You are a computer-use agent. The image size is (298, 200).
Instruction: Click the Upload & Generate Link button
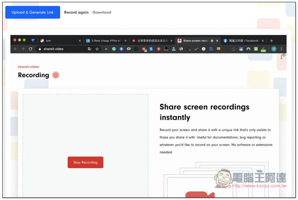pyautogui.click(x=33, y=12)
